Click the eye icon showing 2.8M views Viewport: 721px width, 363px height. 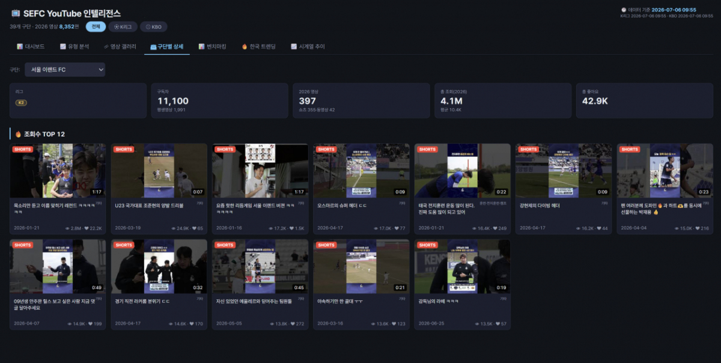68,228
